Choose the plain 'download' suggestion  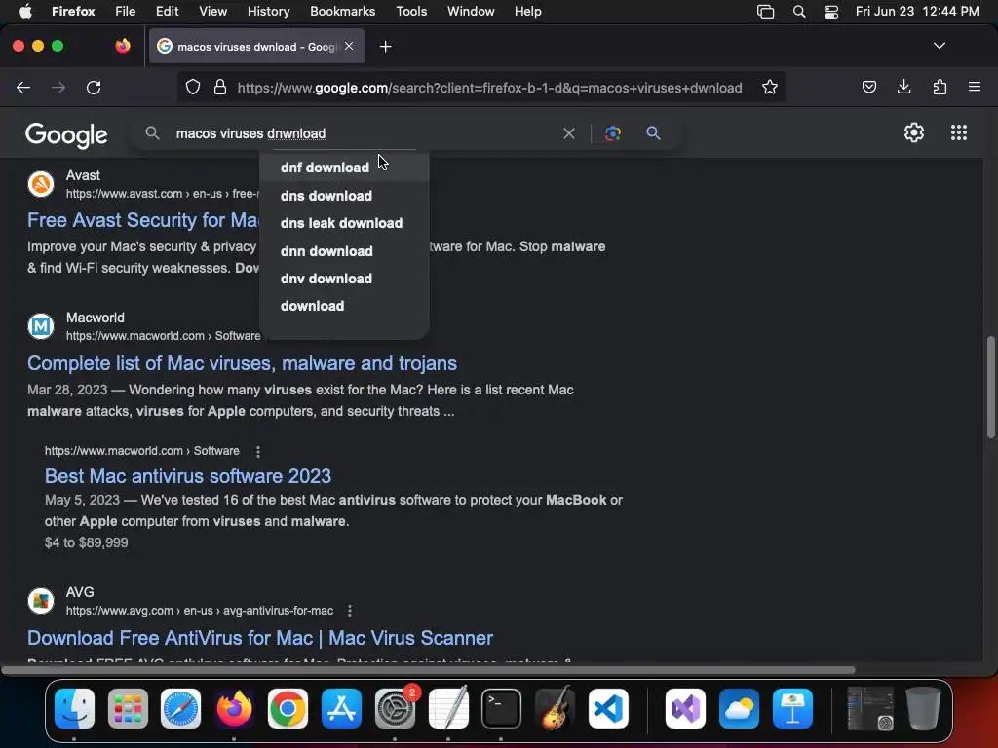pos(344,306)
